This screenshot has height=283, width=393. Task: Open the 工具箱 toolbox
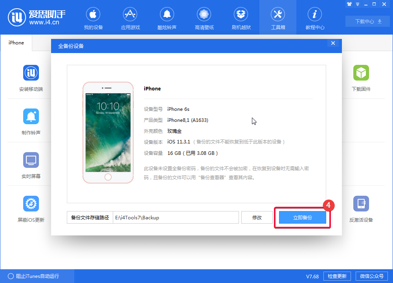(x=277, y=18)
